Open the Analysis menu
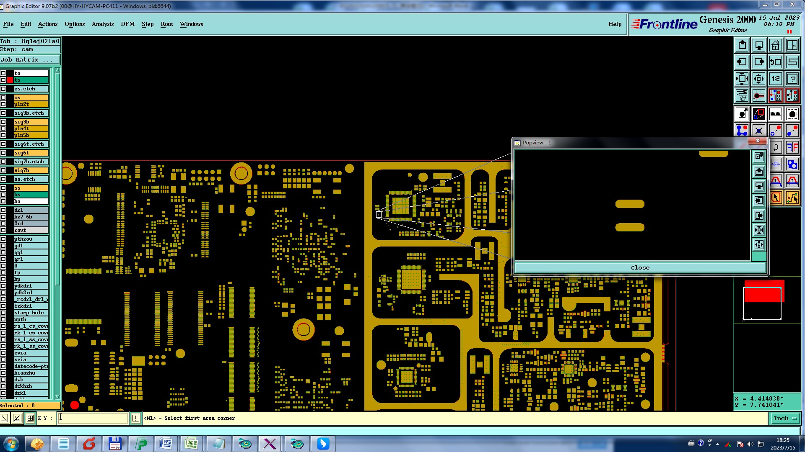The height and width of the screenshot is (452, 805). coord(103,24)
